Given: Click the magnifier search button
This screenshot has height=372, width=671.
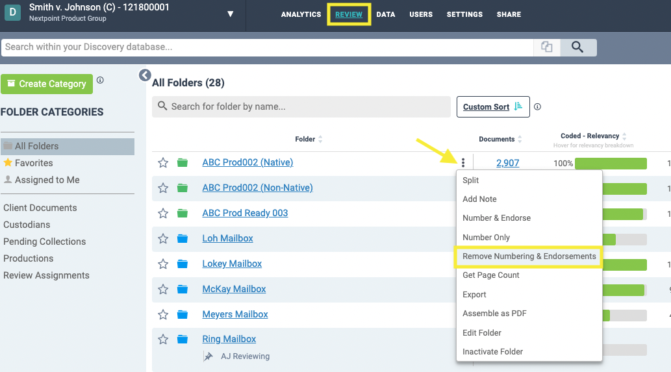Looking at the screenshot, I should 577,47.
